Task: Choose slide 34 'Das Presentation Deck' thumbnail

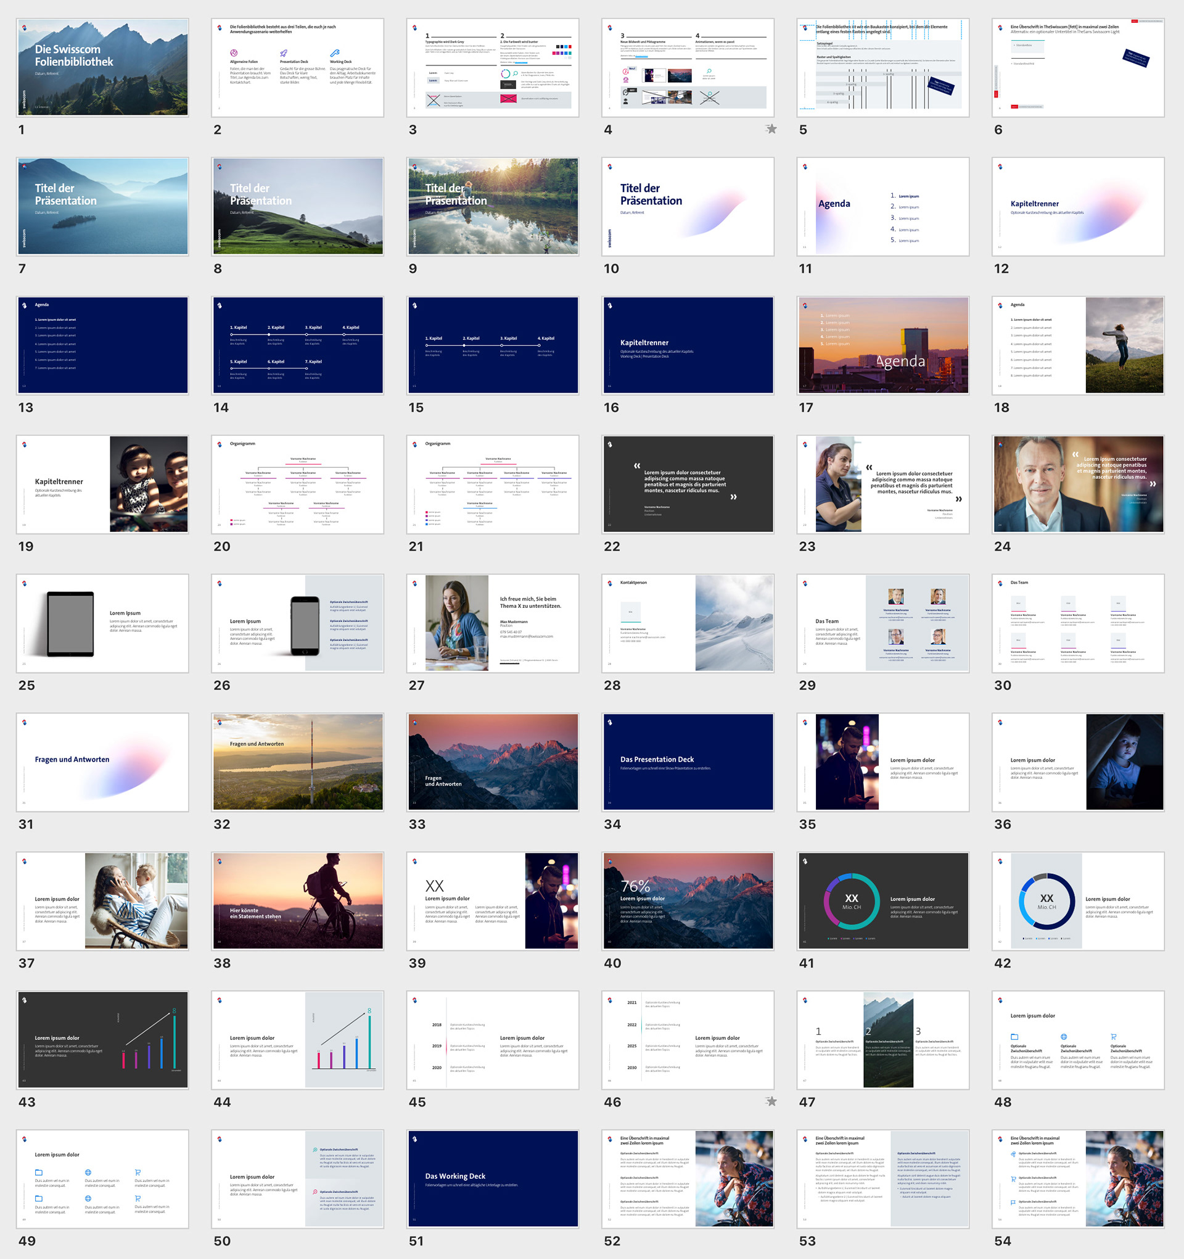Action: (x=688, y=762)
